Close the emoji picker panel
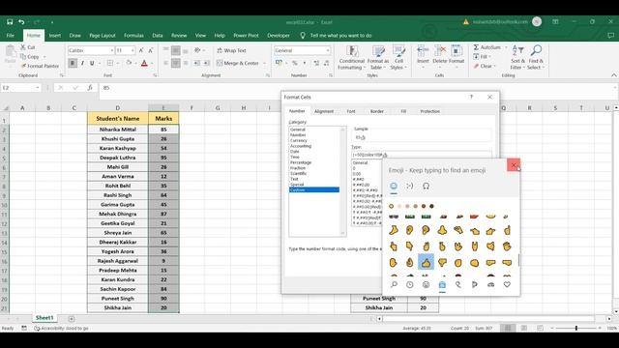This screenshot has height=348, width=619. coord(514,165)
